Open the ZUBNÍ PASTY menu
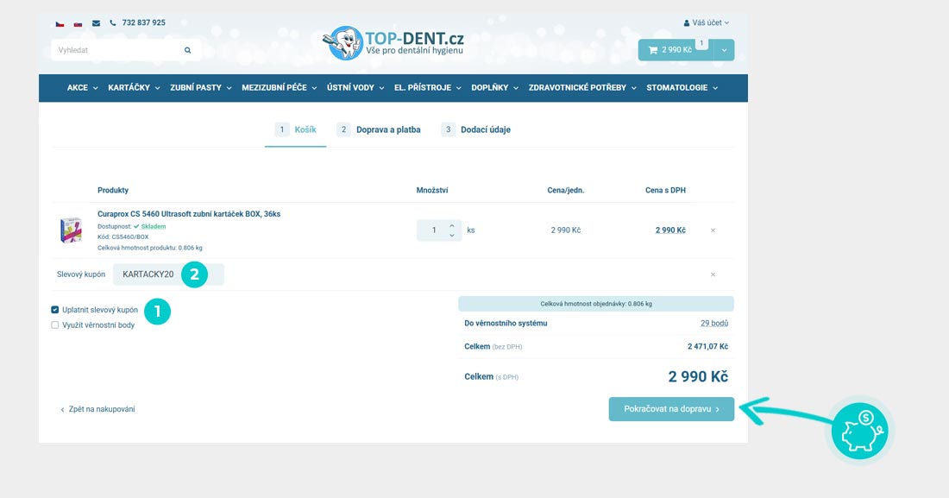The width and height of the screenshot is (949, 498). coord(200,88)
